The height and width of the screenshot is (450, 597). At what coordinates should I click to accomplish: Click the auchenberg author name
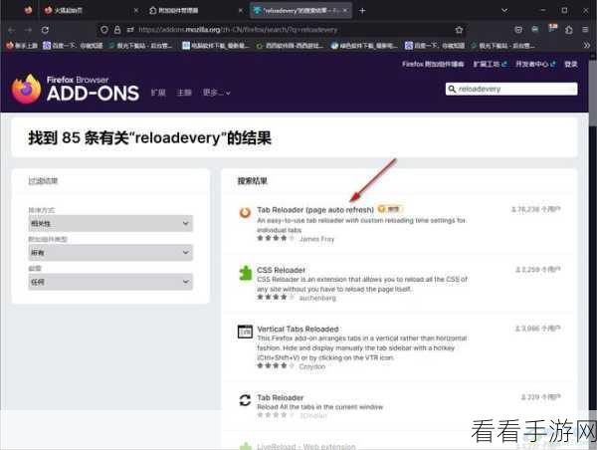tap(317, 298)
